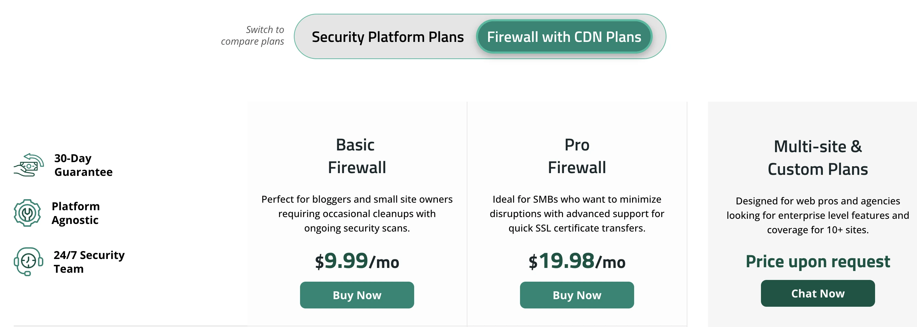Click the 30-Day Guarantee money-back icon
Image resolution: width=917 pixels, height=327 pixels.
click(29, 165)
